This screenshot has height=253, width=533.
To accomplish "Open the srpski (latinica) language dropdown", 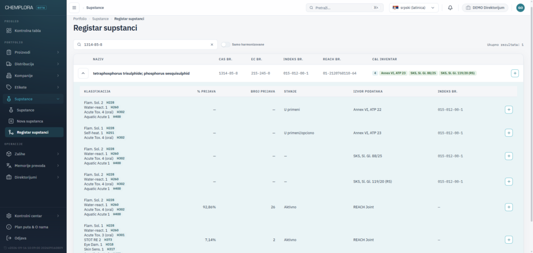I will coord(414,7).
